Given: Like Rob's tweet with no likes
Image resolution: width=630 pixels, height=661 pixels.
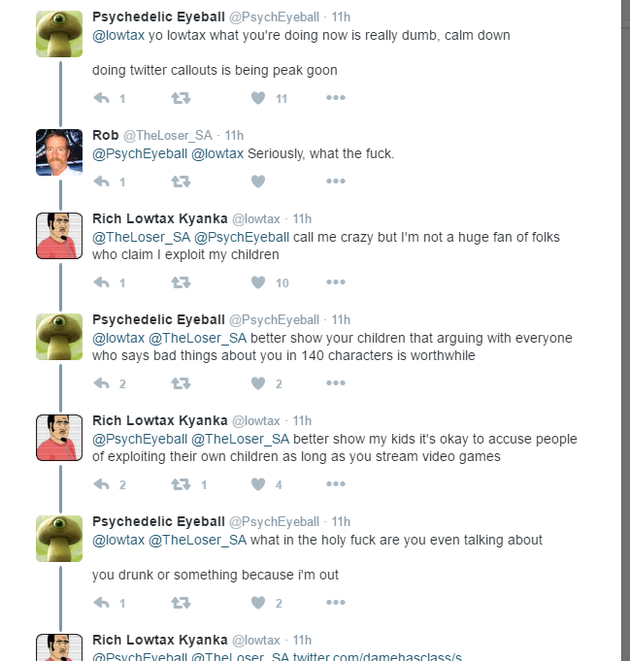Looking at the screenshot, I should point(258,182).
